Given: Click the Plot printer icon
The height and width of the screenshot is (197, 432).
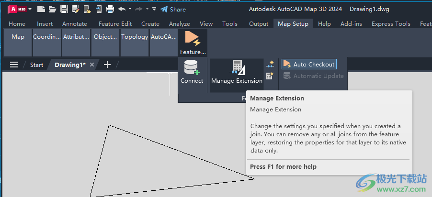Looking at the screenshot, I should click(110, 10).
